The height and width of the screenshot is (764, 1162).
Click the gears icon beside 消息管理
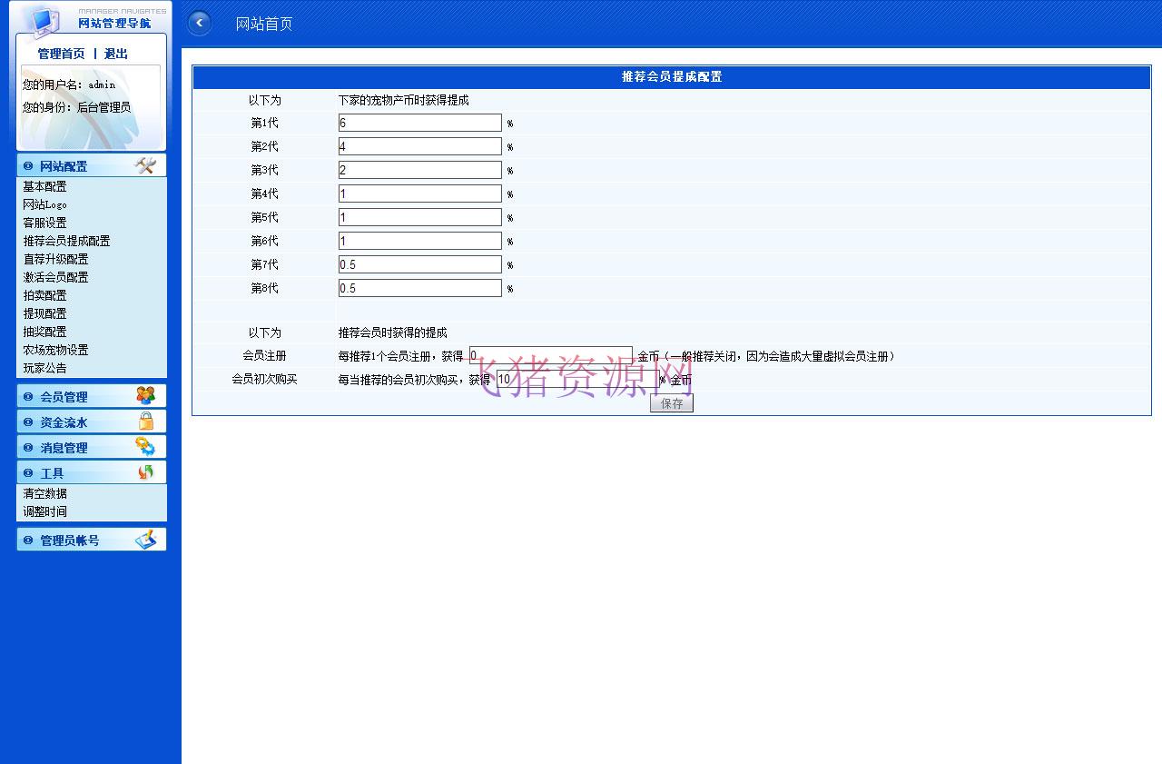tap(145, 447)
